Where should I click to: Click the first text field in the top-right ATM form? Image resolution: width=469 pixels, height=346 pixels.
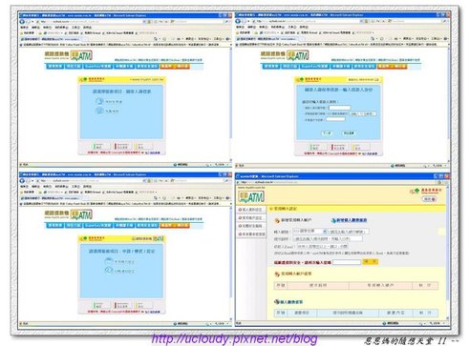(x=339, y=108)
